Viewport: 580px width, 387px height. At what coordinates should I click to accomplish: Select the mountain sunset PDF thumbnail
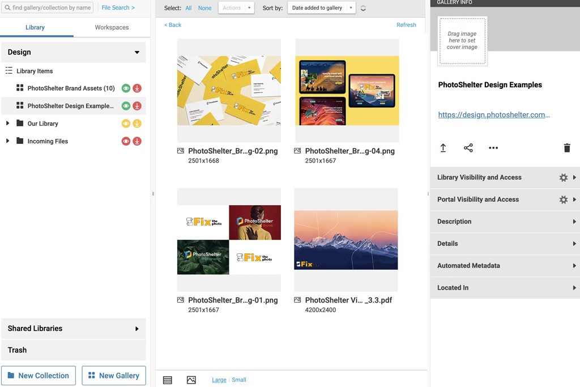point(346,240)
